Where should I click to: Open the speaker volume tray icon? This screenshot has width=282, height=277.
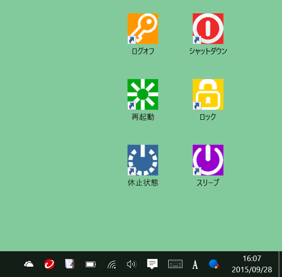tap(131, 264)
